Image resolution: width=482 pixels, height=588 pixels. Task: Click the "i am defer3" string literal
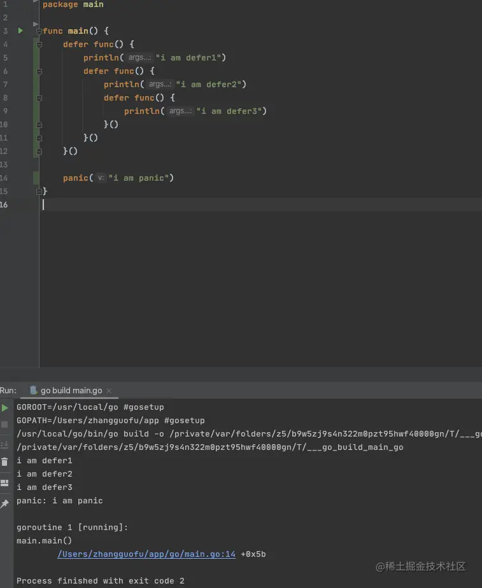229,111
